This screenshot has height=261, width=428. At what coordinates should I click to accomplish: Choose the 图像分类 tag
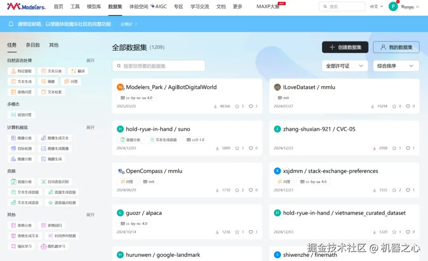pos(21,138)
